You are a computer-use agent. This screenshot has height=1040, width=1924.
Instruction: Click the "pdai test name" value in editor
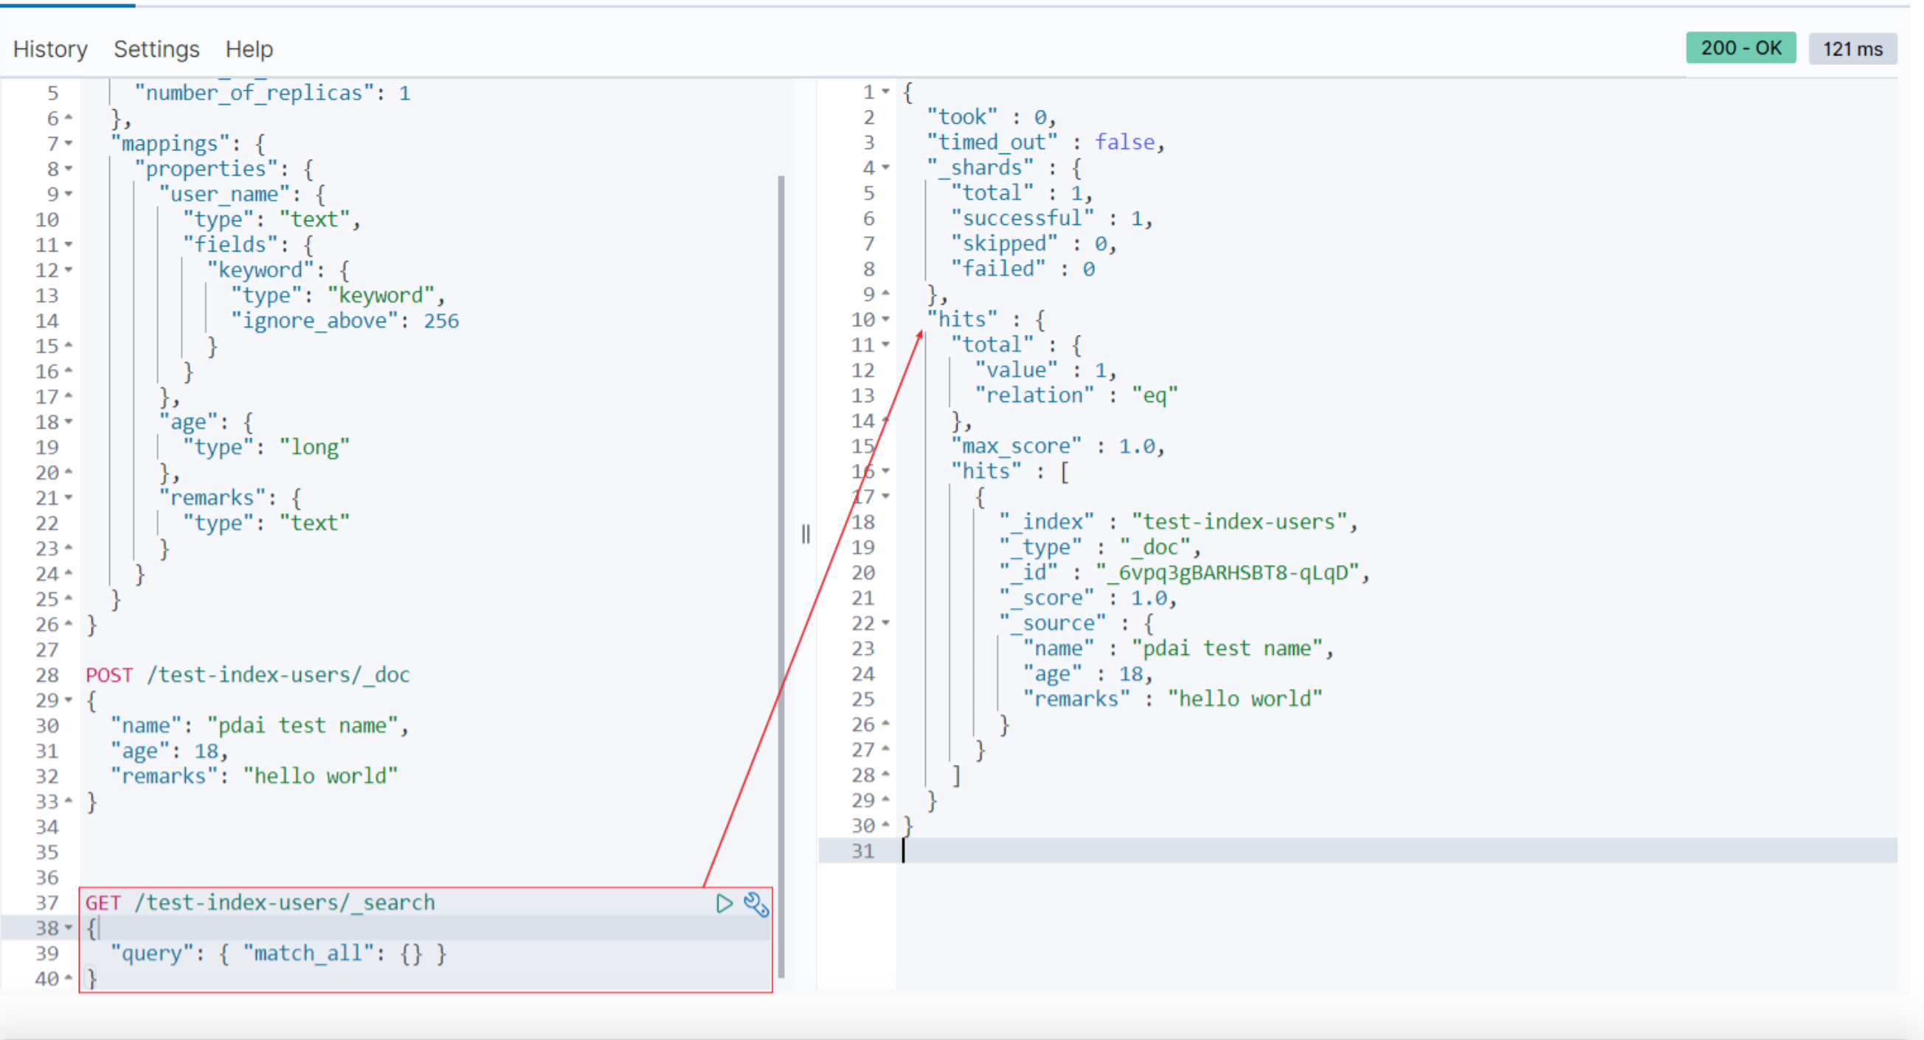pyautogui.click(x=302, y=725)
